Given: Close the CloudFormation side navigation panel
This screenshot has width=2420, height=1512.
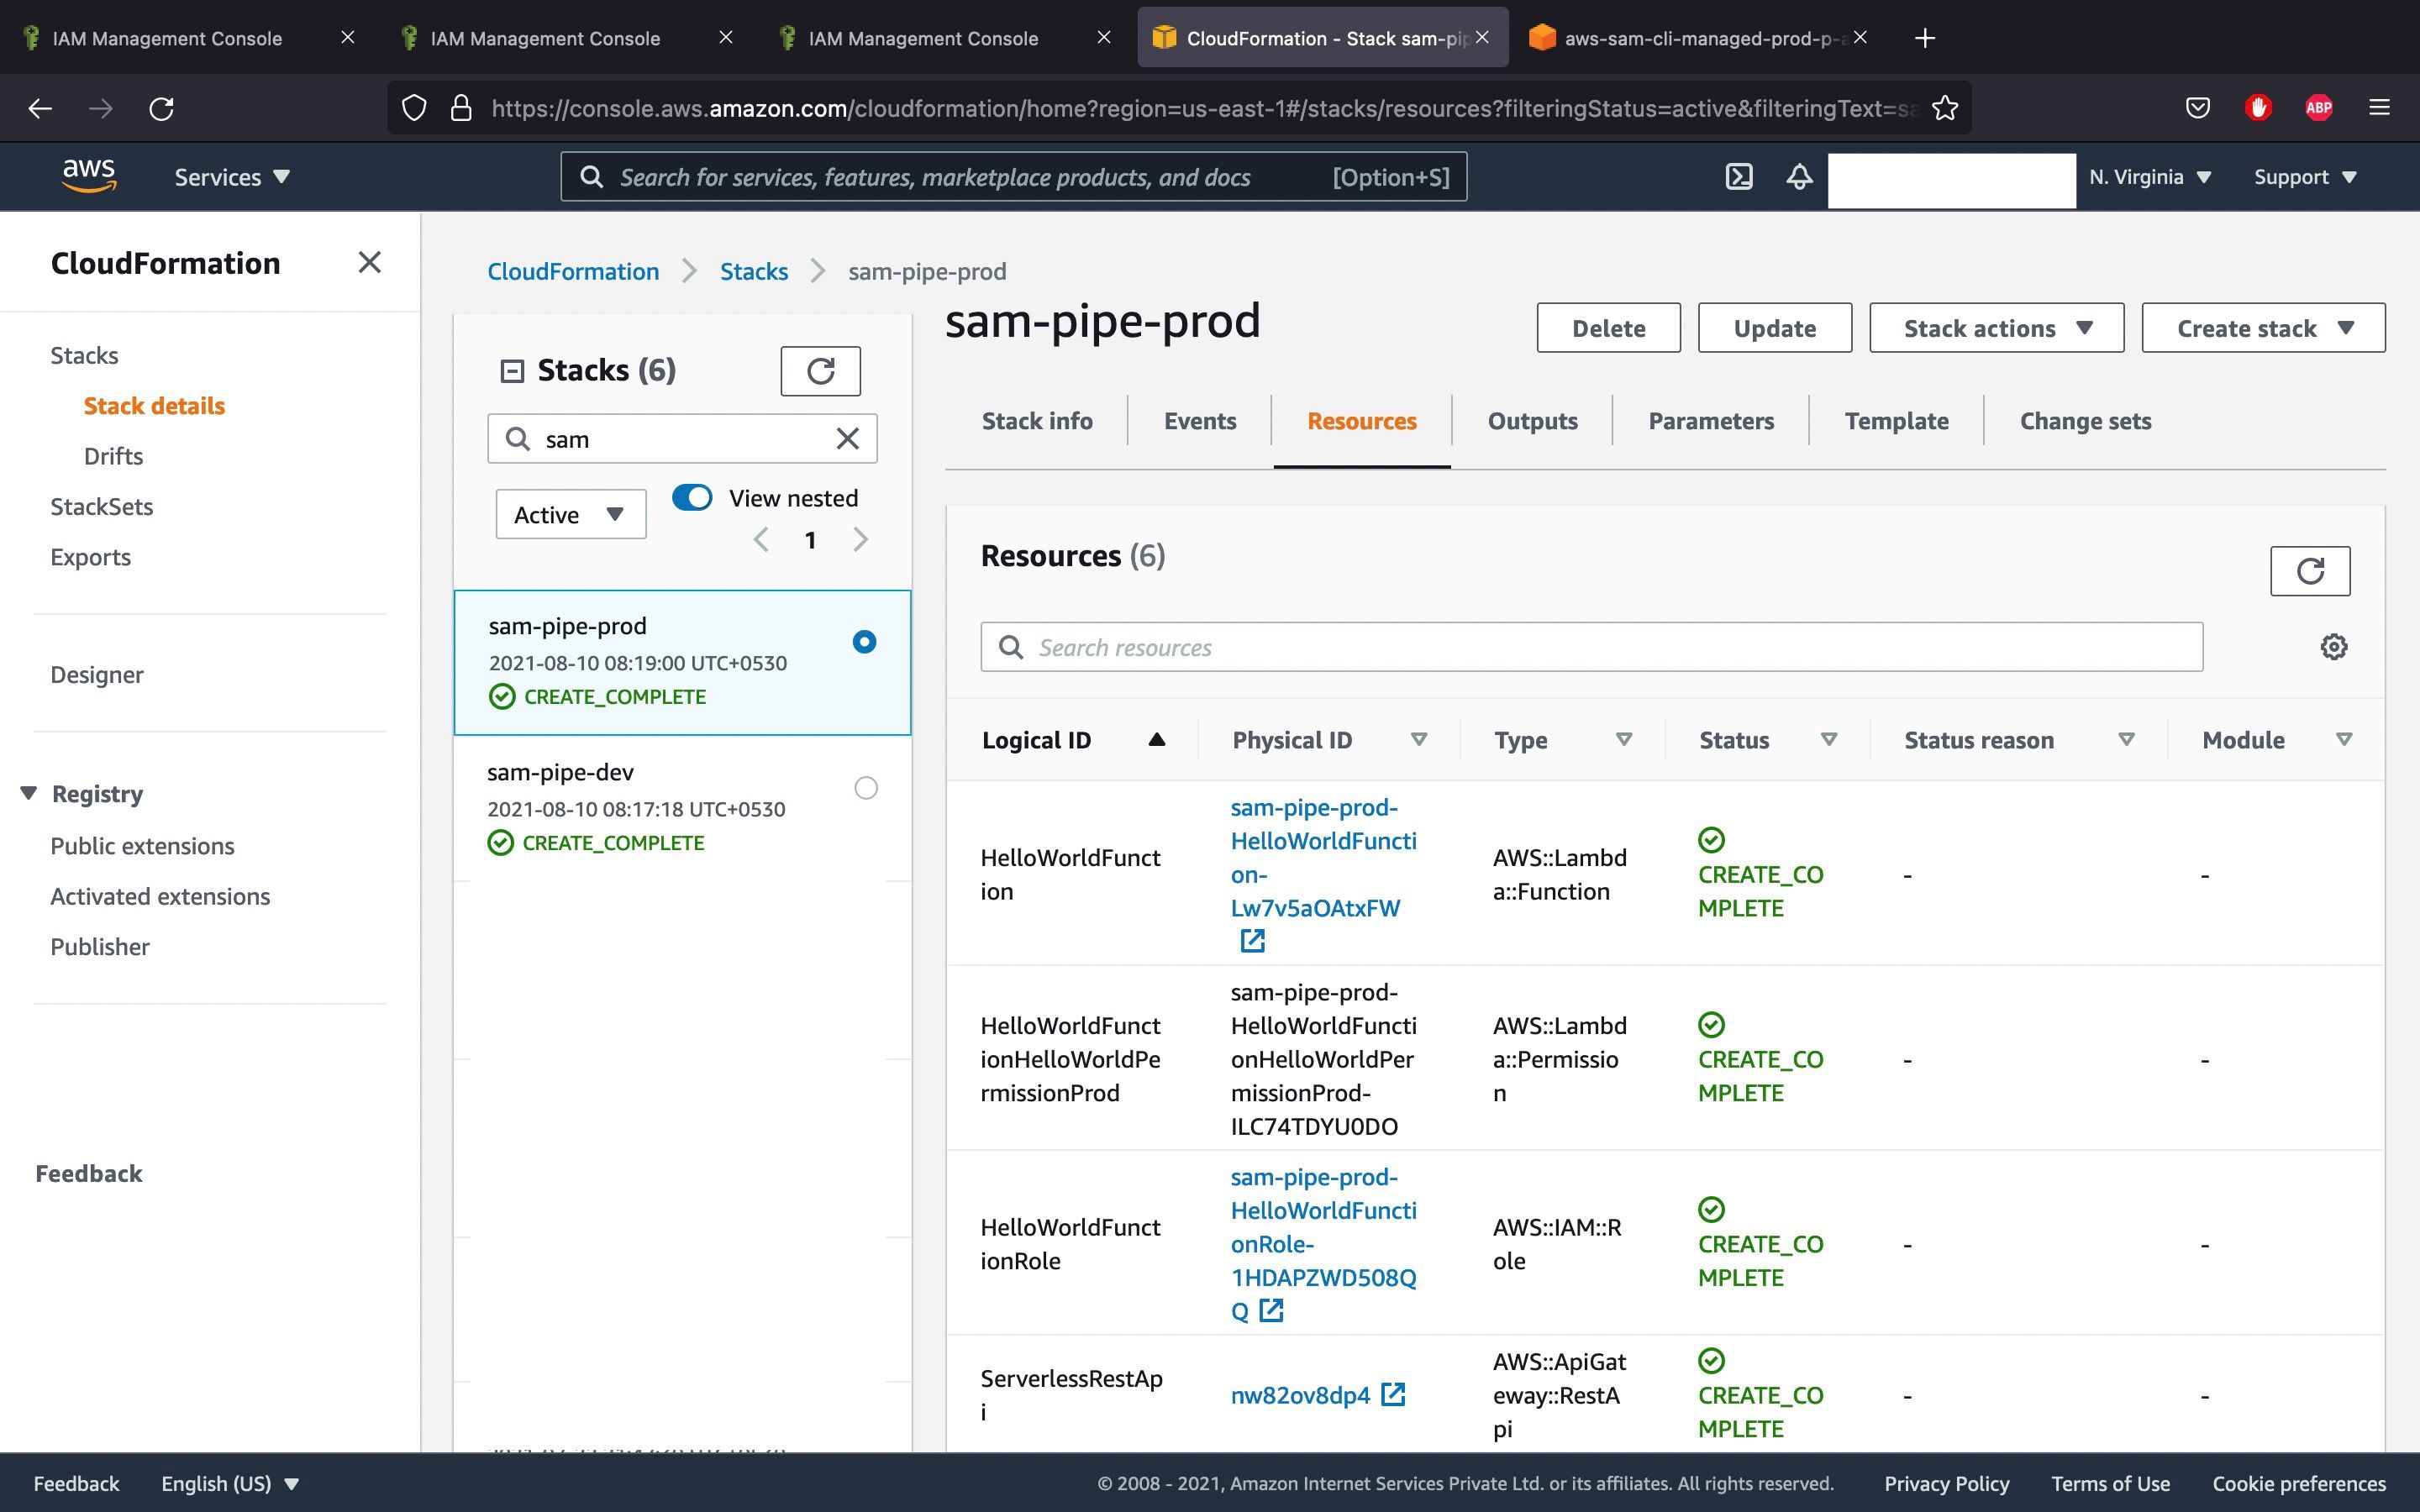Looking at the screenshot, I should pos(369,263).
